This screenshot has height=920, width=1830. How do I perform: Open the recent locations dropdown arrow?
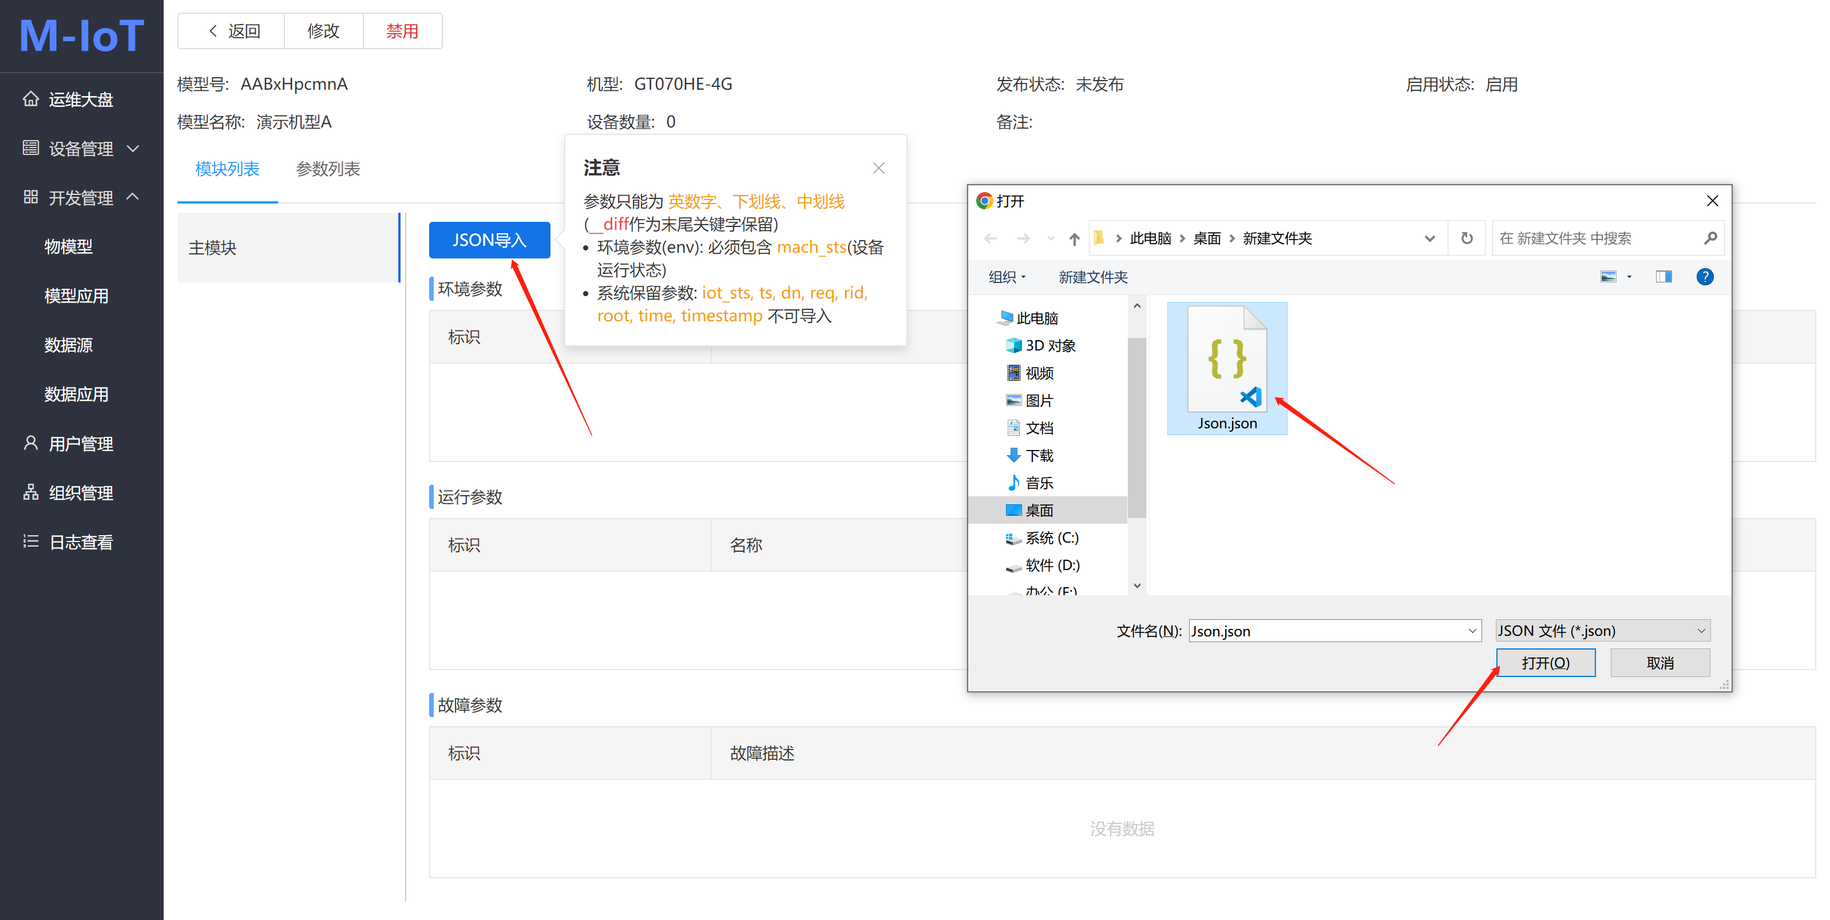coord(1051,239)
